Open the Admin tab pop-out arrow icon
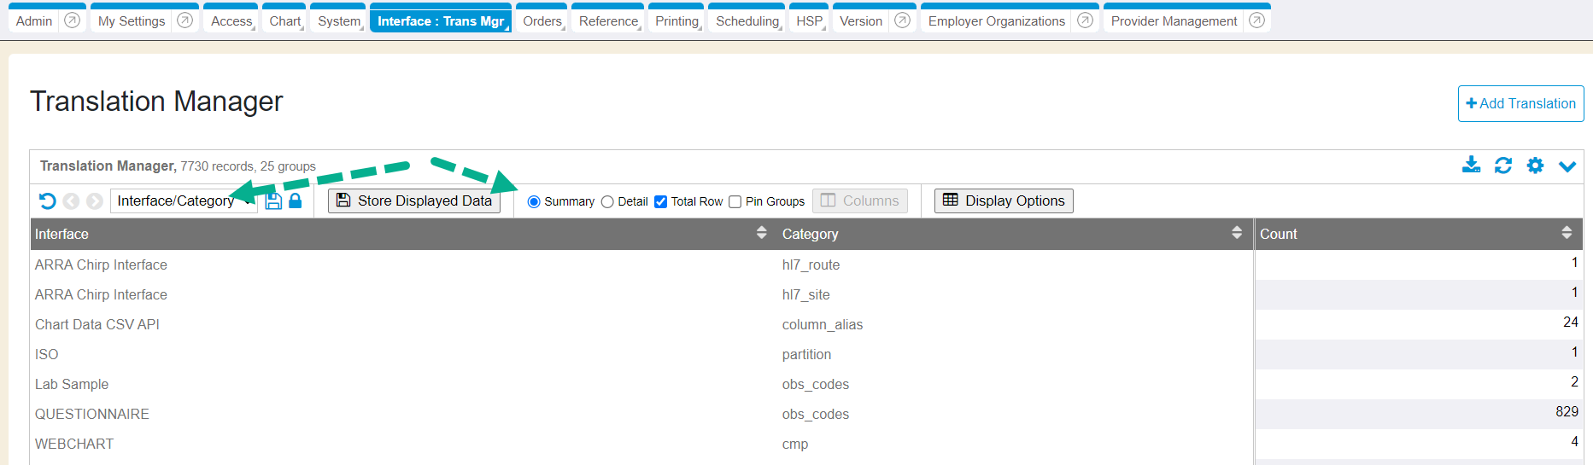This screenshot has width=1593, height=465. point(73,20)
